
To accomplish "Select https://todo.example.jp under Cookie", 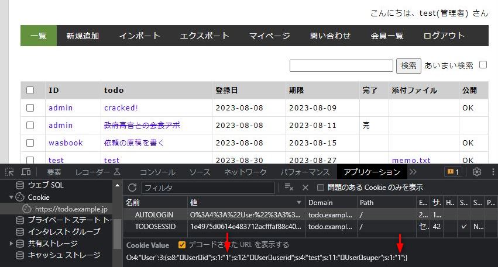I will tap(71, 209).
